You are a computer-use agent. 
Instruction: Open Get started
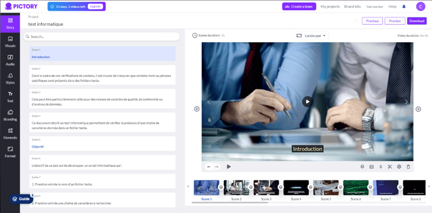375,7
